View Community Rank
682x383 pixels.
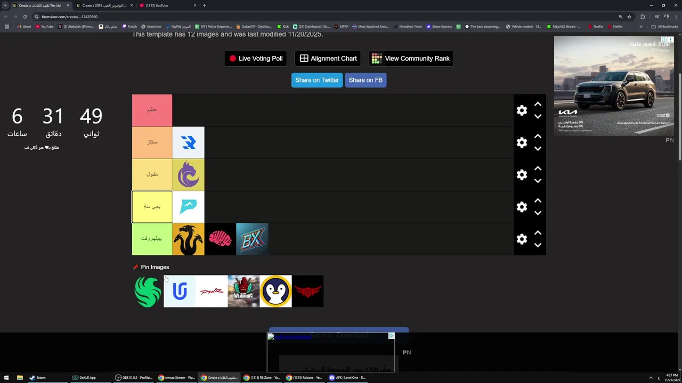tap(411, 59)
